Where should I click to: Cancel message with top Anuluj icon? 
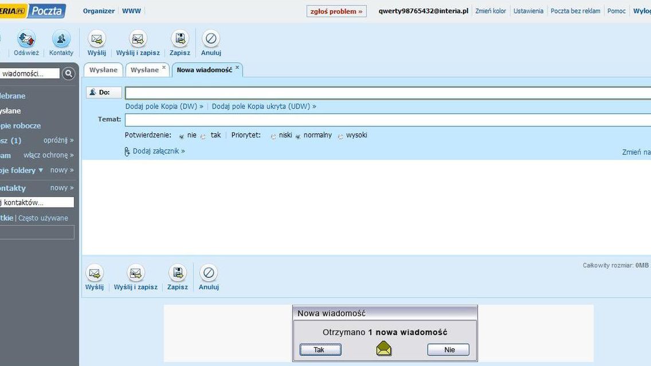211,39
